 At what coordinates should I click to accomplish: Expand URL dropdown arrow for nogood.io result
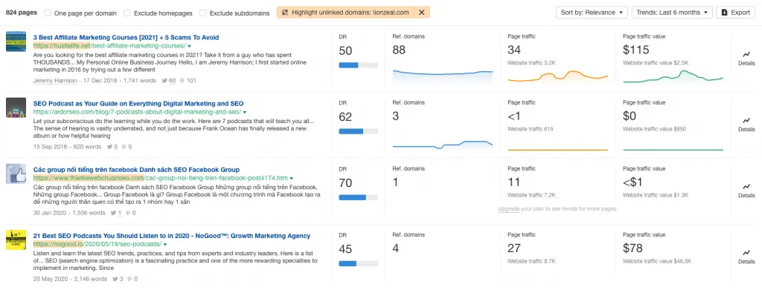click(164, 245)
